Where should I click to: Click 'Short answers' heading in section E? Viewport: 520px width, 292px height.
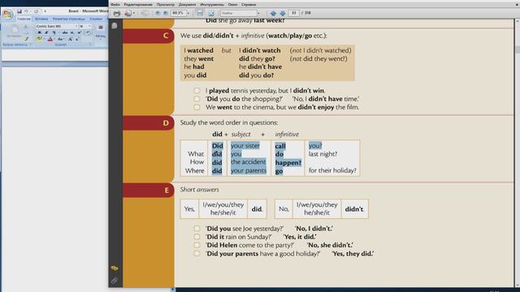[199, 190]
